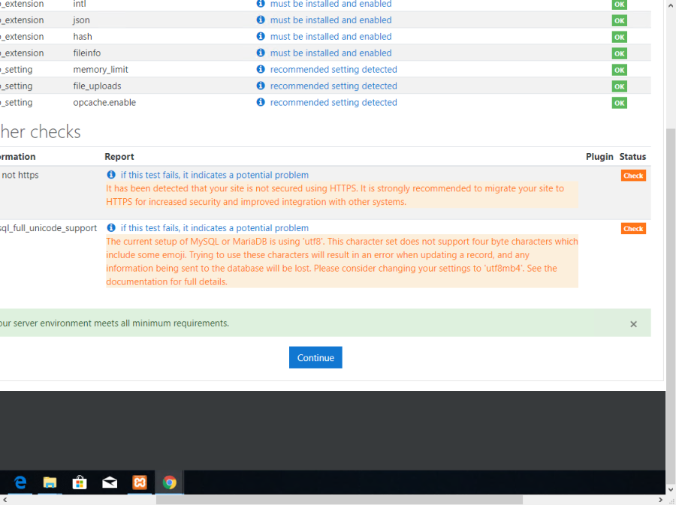Click info icon for the unicode support check
The width and height of the screenshot is (676, 505).
point(111,228)
